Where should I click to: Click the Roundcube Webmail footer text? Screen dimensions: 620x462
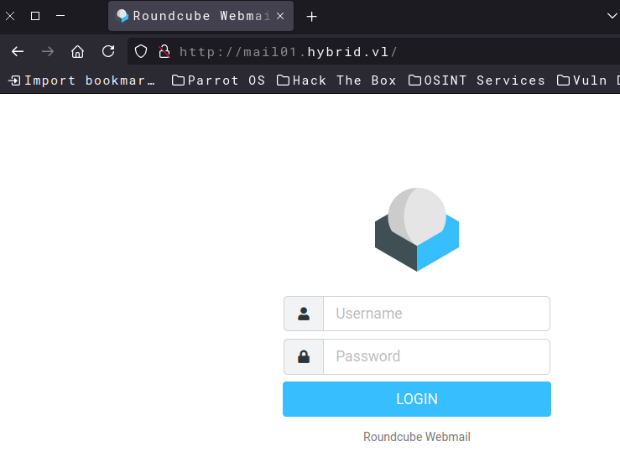click(417, 437)
